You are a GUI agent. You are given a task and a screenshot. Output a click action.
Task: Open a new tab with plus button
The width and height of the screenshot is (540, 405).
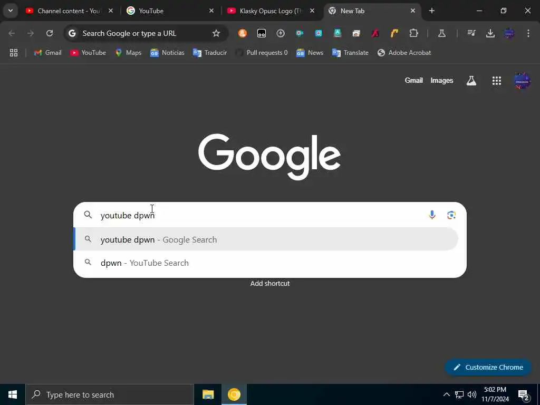(431, 11)
